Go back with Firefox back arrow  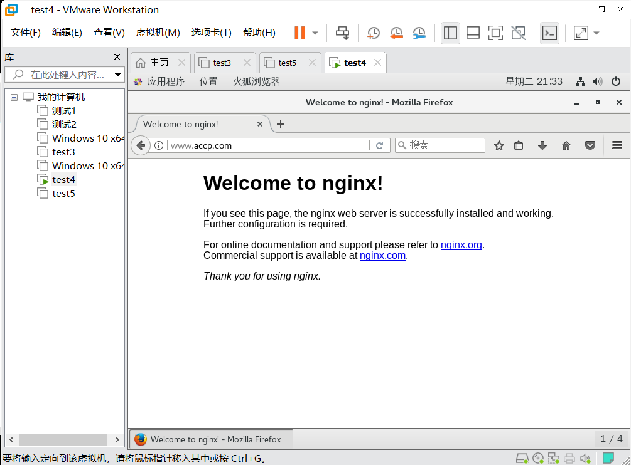click(141, 145)
